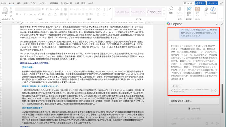Click the thumbs up icon on the Copilot response
This screenshot has height=127, width=226.
211,90
